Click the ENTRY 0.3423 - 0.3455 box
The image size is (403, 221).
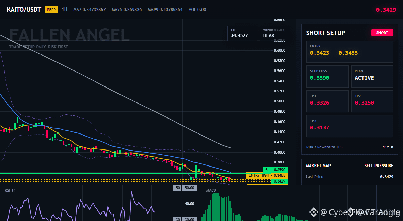tap(350, 51)
